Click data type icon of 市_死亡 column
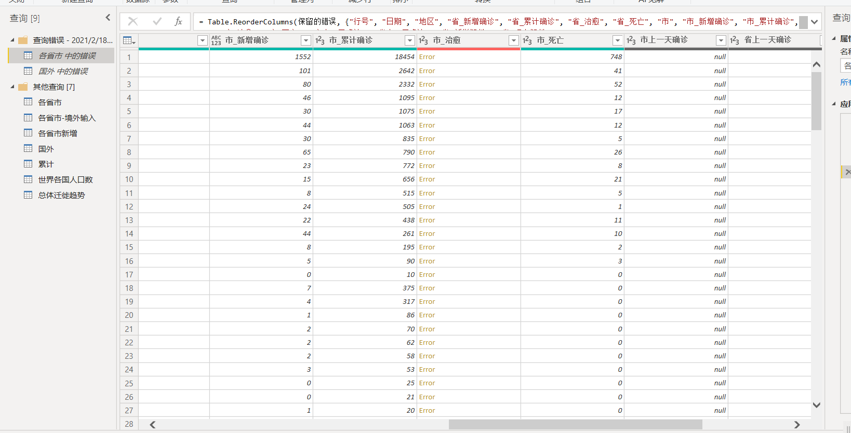This screenshot has height=433, width=851. (527, 40)
